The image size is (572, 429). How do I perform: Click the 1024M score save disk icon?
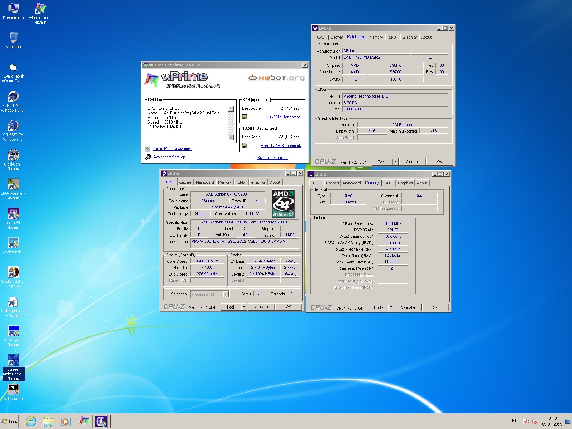click(245, 146)
